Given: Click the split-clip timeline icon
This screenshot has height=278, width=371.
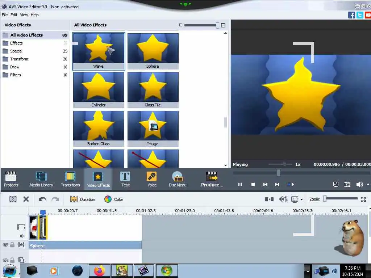Looking at the screenshot, I should click(x=269, y=199).
